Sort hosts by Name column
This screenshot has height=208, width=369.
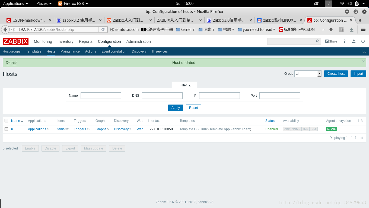click(x=17, y=121)
